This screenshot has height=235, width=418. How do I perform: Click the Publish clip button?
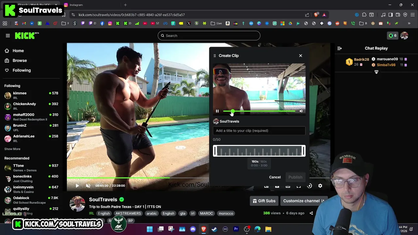click(x=295, y=177)
